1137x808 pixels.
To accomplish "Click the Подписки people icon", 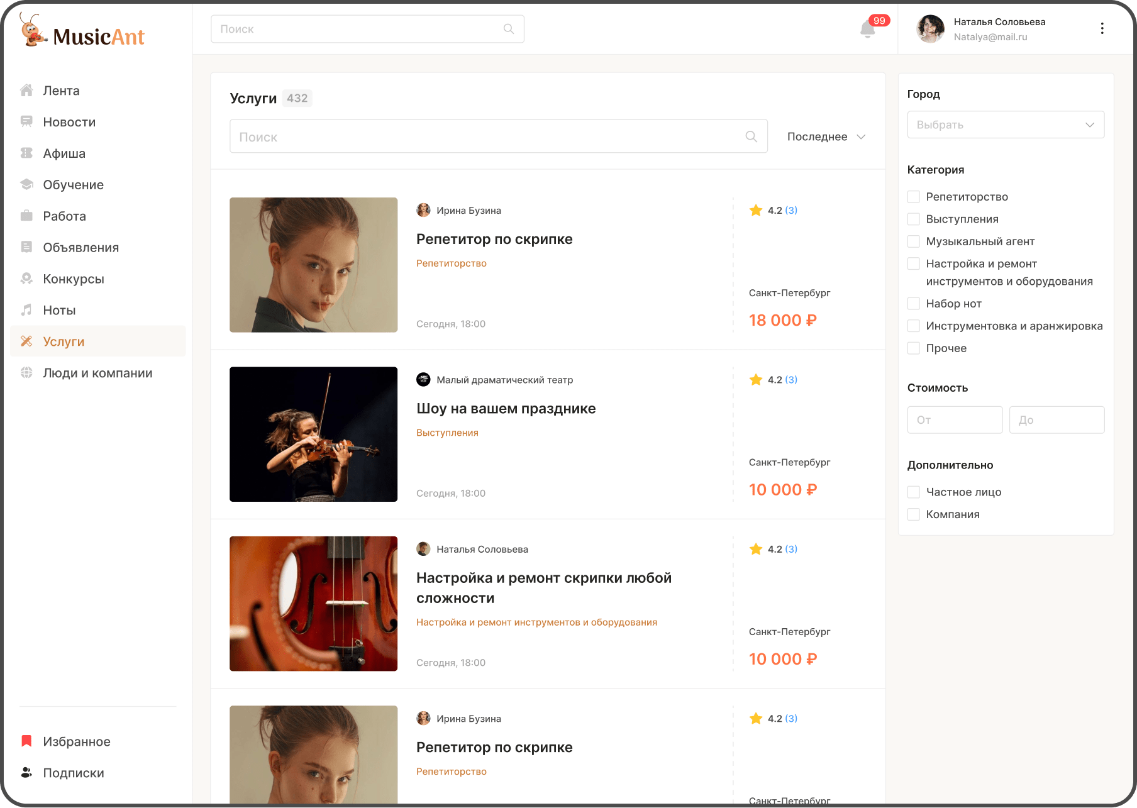I will tap(26, 773).
